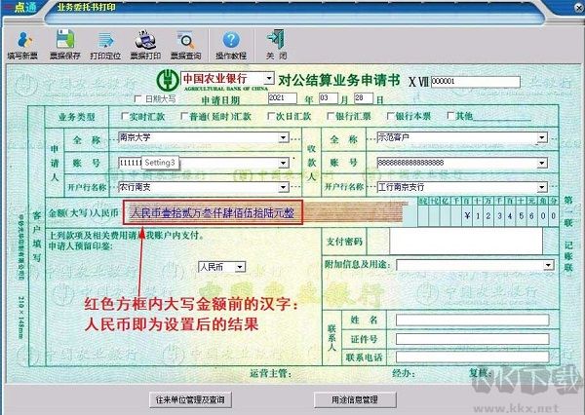585x415 pixels.
Task: Enable the 日期大写 checkbox
Action: tap(138, 98)
